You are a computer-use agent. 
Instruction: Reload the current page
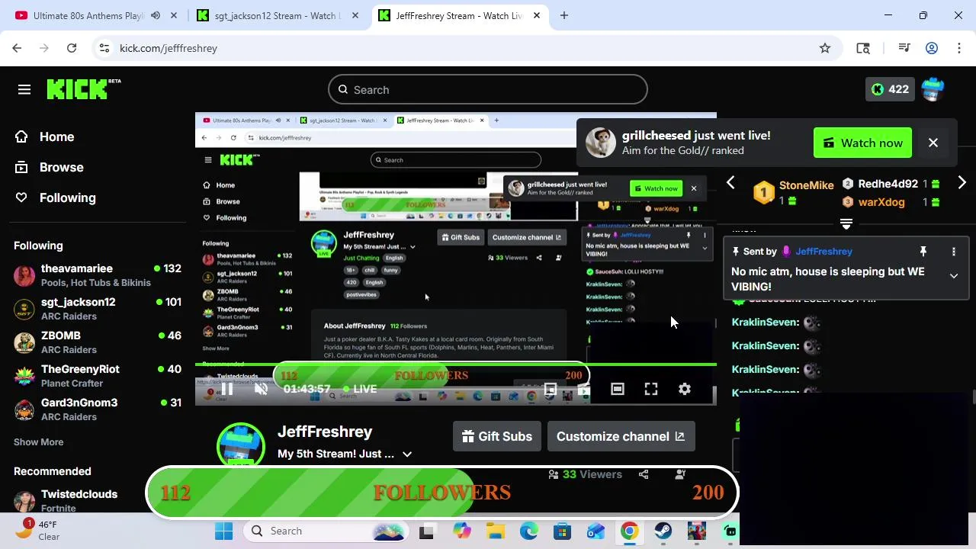72,48
